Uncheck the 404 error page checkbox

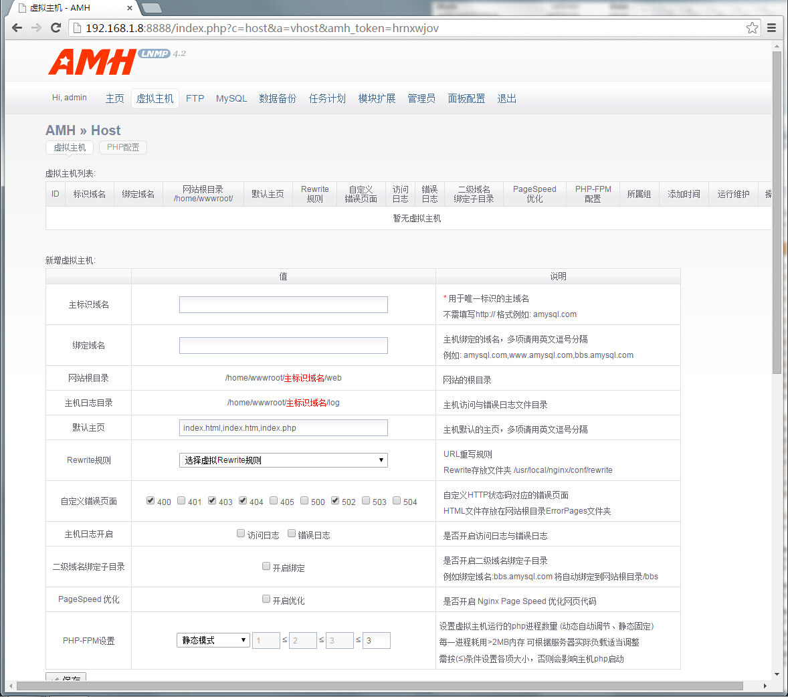pyautogui.click(x=243, y=500)
